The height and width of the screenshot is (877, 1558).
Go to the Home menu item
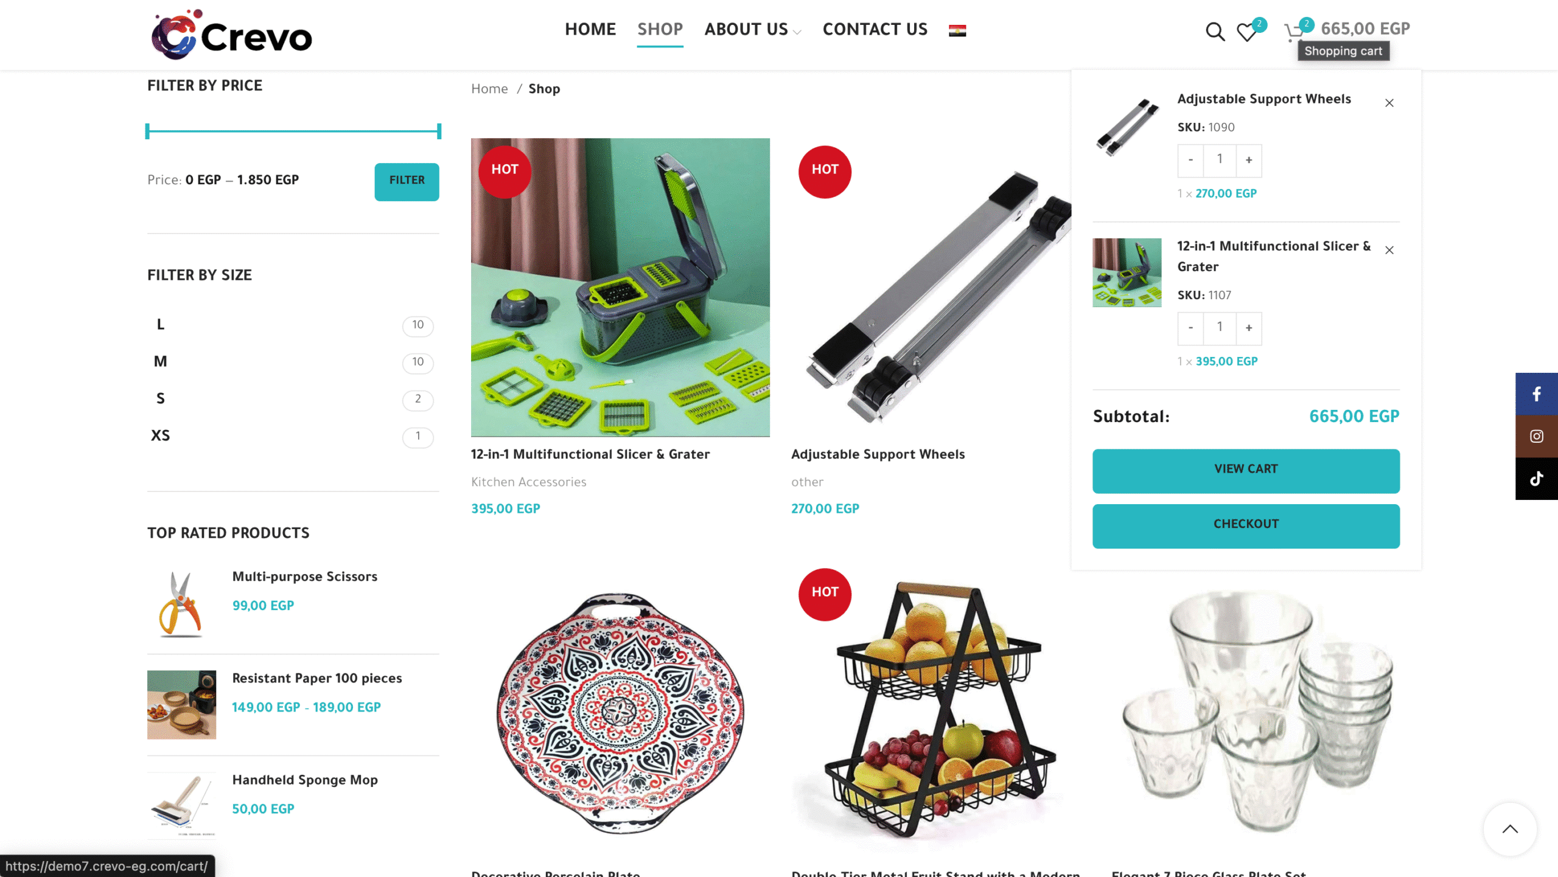[x=590, y=29]
